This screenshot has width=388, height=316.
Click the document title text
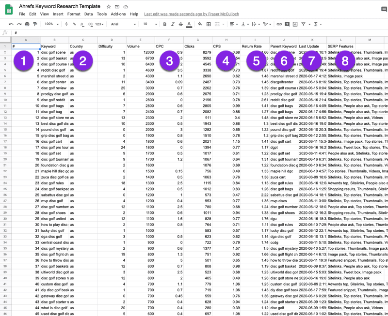[60, 6]
